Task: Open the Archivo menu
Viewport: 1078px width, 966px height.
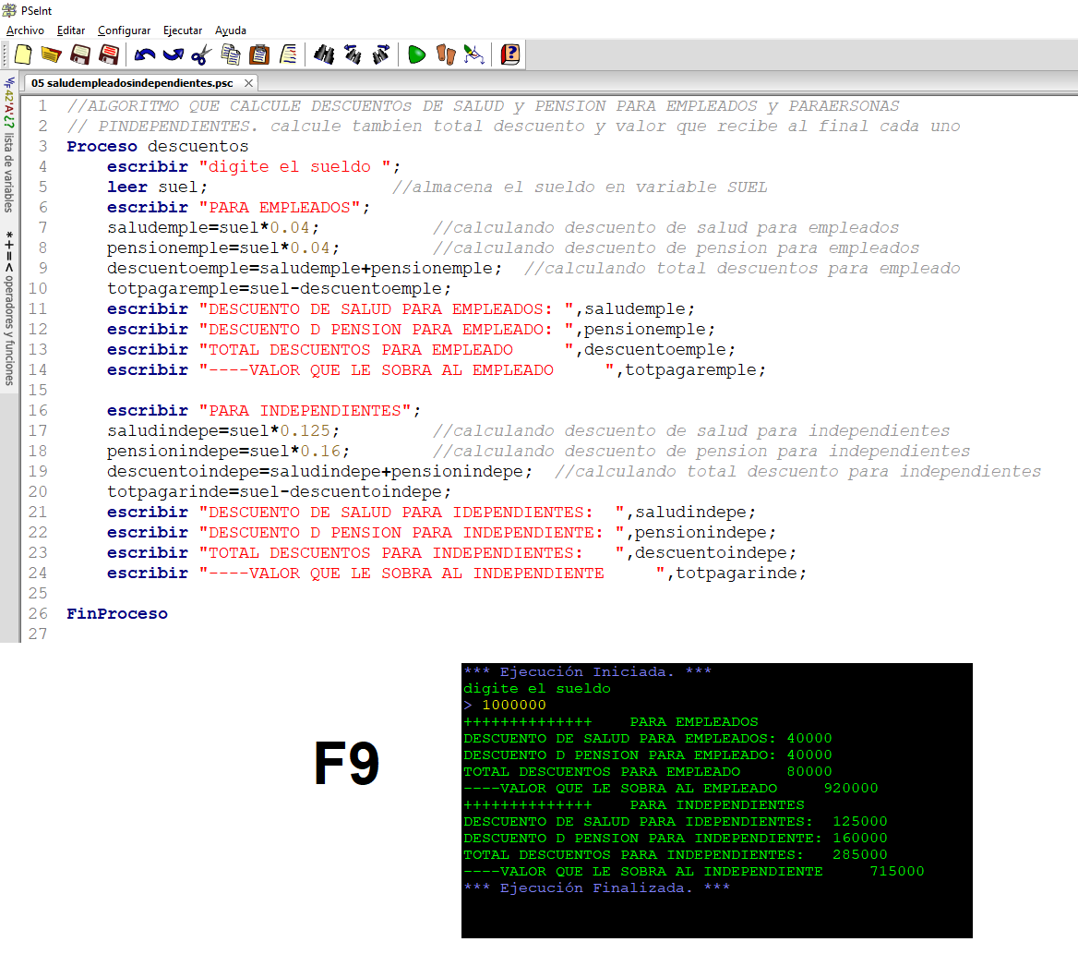Action: (x=26, y=30)
